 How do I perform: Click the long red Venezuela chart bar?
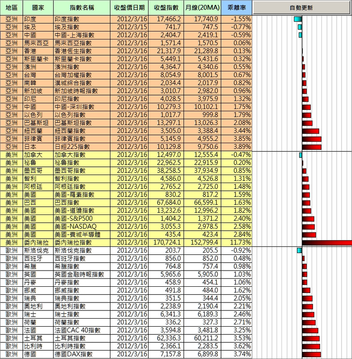tap(327, 243)
